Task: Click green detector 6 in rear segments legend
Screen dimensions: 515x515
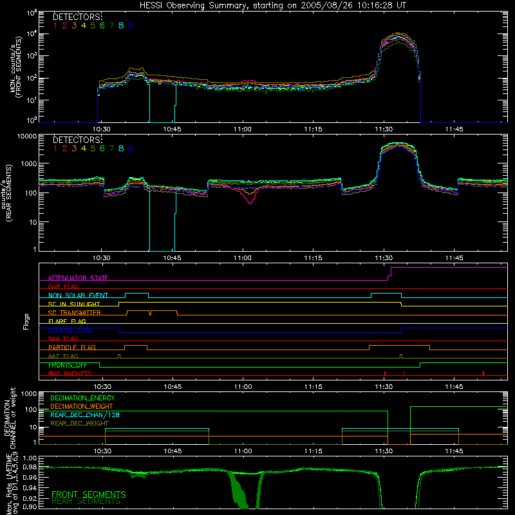Action: click(x=102, y=149)
